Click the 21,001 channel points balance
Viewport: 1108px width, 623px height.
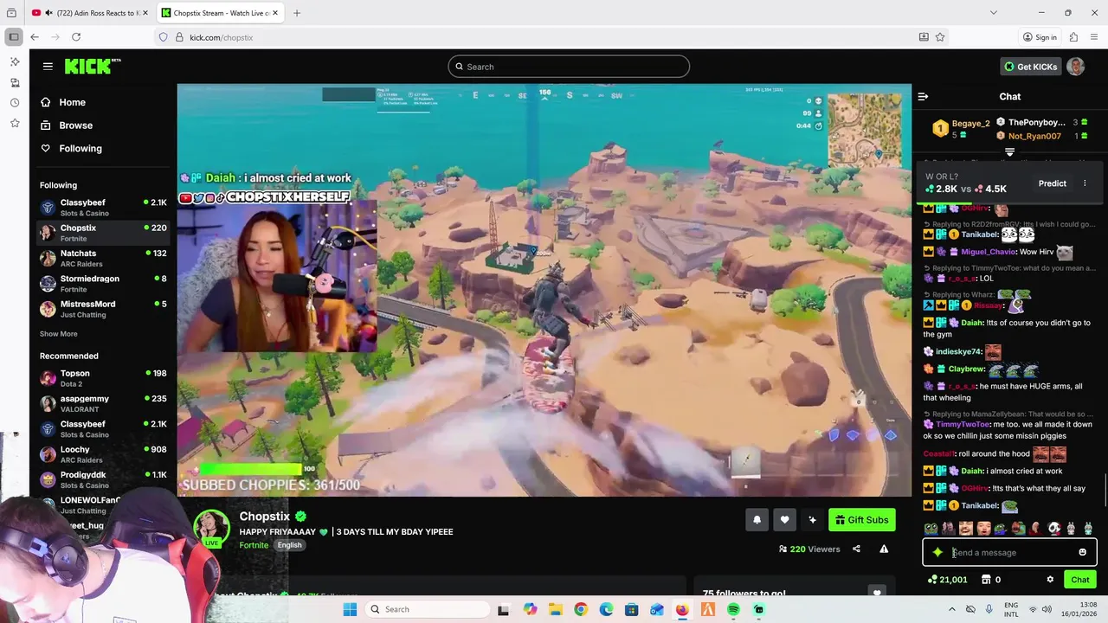947,580
